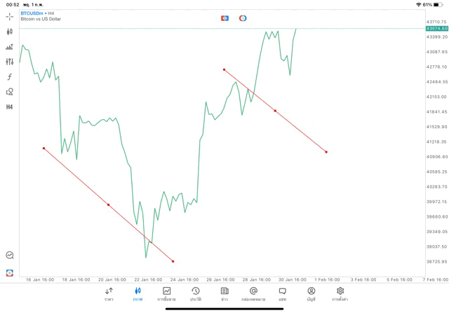This screenshot has width=449, height=313.
Task: Tap the current price label 43574.60
Action: tap(436, 28)
